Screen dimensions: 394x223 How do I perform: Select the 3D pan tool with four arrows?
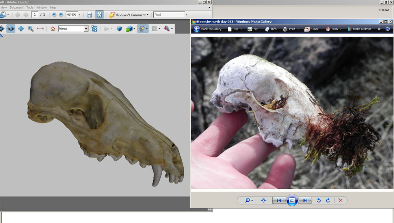pyautogui.click(x=21, y=29)
